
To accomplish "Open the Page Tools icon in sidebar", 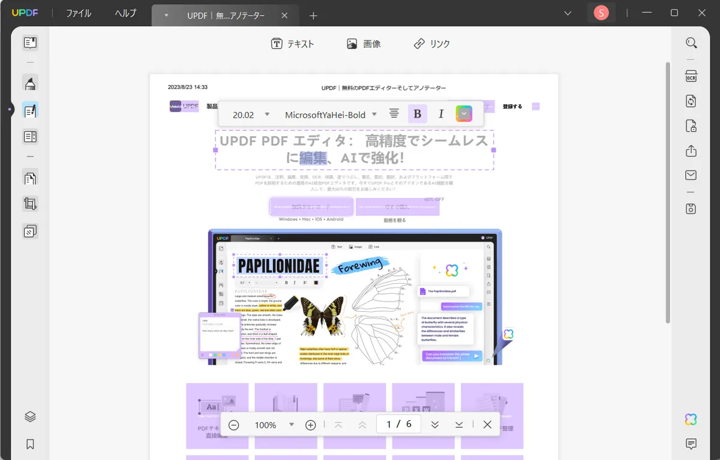I will (30, 231).
